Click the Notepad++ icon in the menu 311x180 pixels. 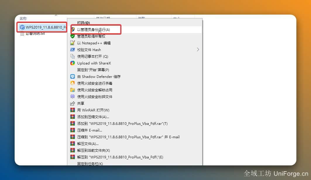(x=73, y=43)
